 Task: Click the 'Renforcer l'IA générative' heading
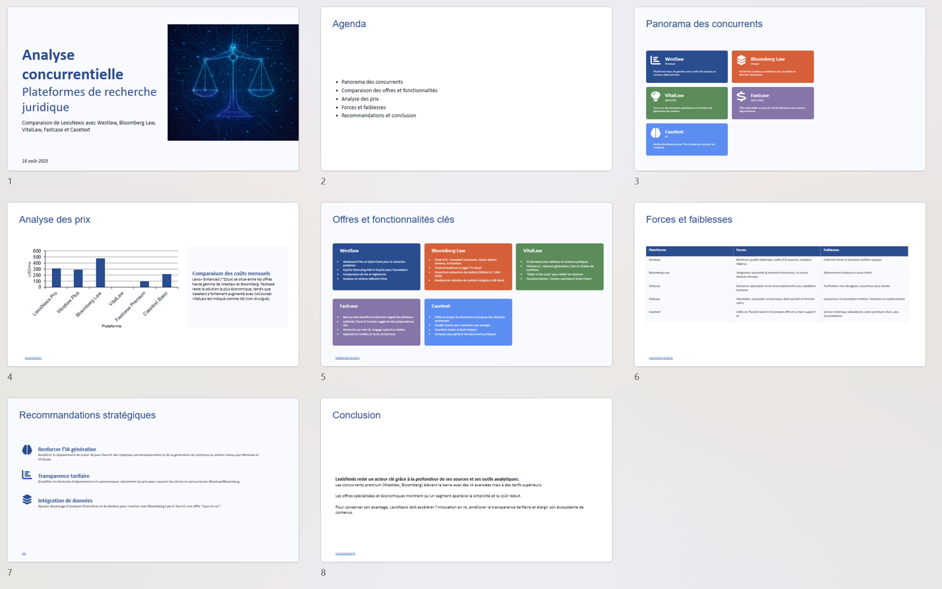(67, 449)
